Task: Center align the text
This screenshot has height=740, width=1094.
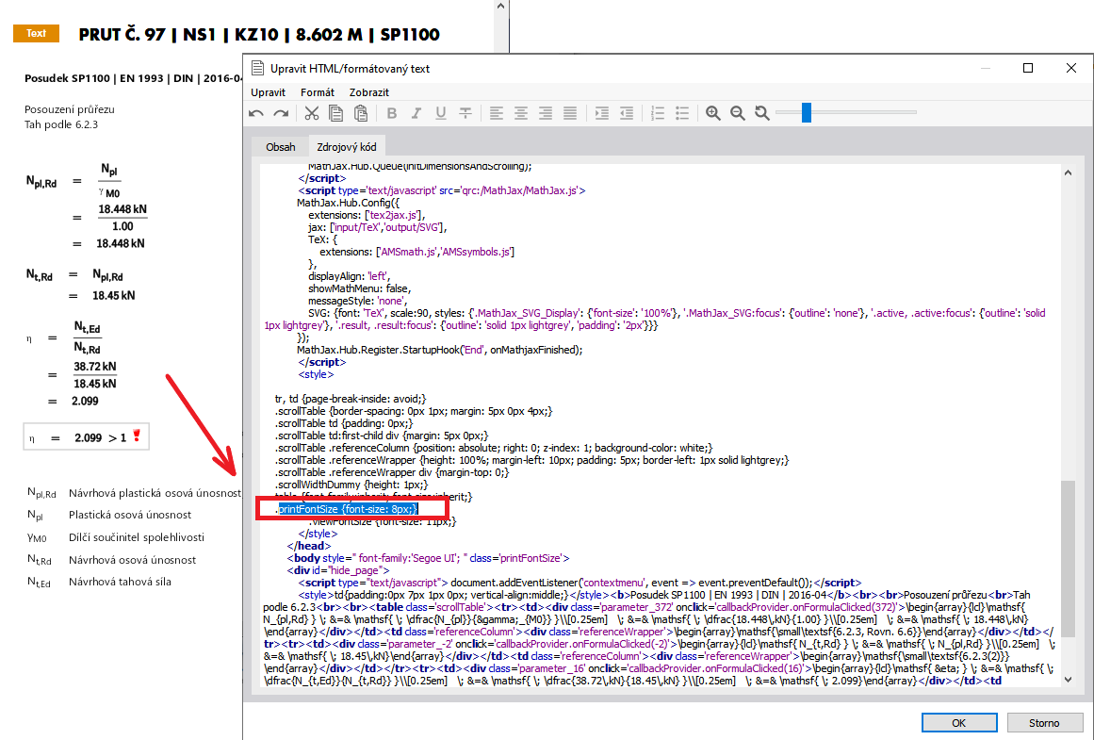Action: click(521, 113)
